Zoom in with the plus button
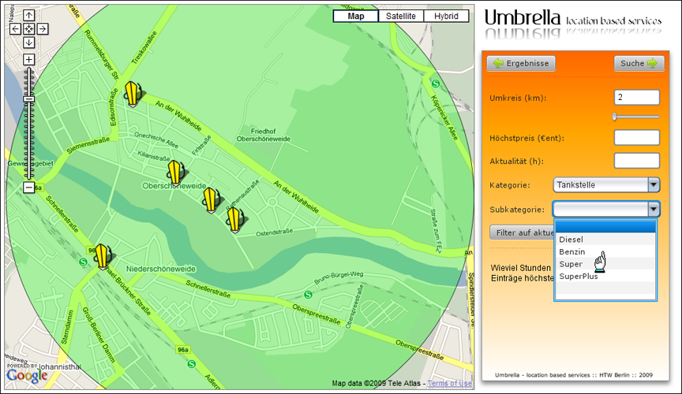 coord(28,60)
